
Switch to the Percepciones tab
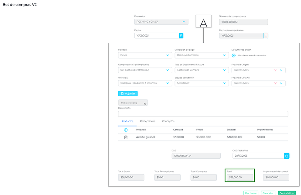pyautogui.click(x=147, y=121)
